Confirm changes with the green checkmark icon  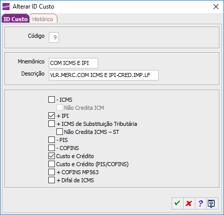177,203
